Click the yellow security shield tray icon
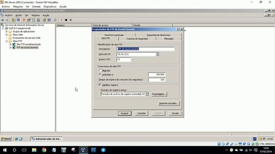The height and width of the screenshot is (154, 275). tap(260, 139)
